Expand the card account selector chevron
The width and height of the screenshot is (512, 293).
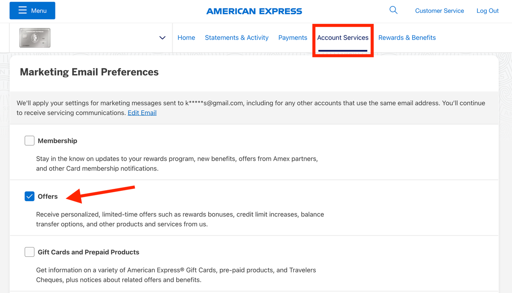(162, 37)
